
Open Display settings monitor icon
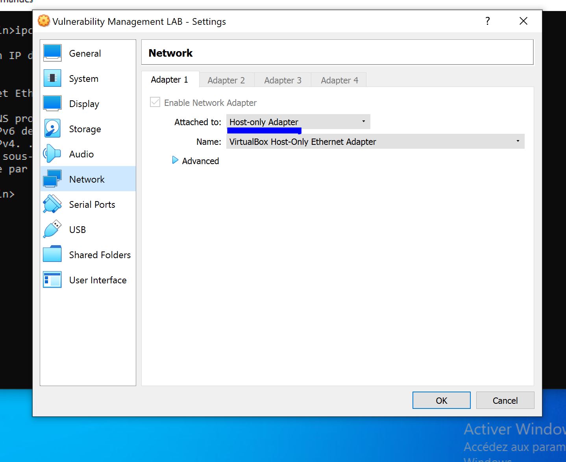click(x=52, y=103)
